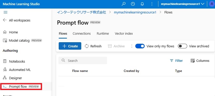Click the Designer hierarchy icon
This screenshot has height=96, width=215.
5,78
